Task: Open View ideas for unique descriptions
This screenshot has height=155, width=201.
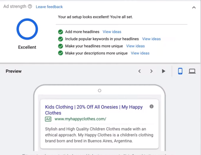Action: (140, 53)
